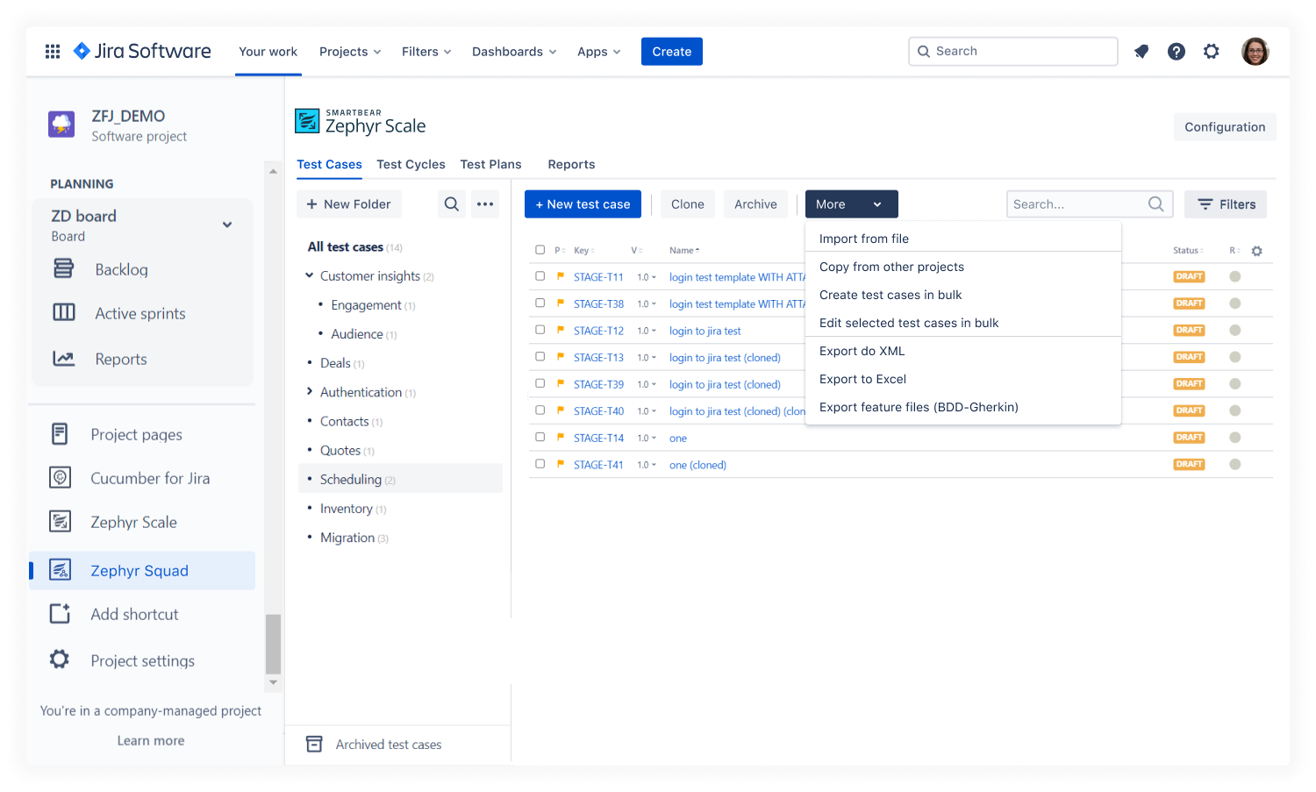The width and height of the screenshot is (1316, 792).
Task: Click the priority flag of STAGE-T11
Action: (560, 276)
